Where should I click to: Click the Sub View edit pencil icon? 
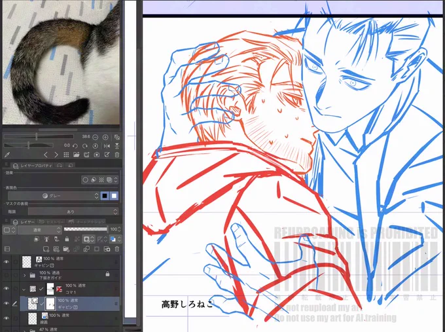point(107,155)
